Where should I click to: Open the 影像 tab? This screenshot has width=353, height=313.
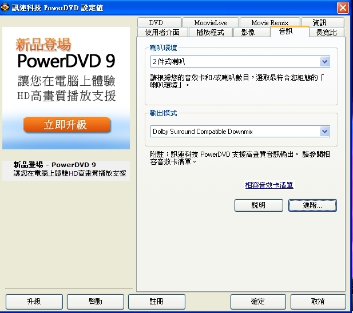(252, 33)
